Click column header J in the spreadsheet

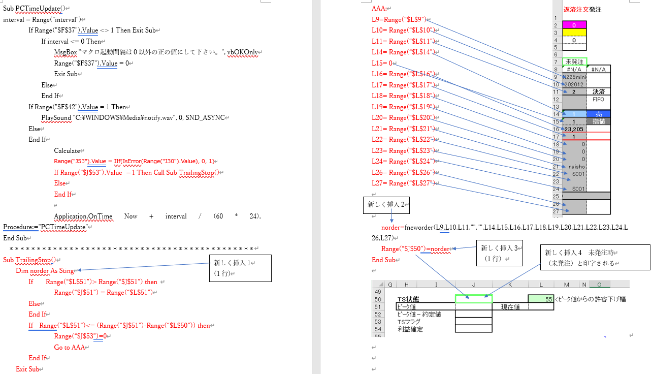click(x=474, y=285)
